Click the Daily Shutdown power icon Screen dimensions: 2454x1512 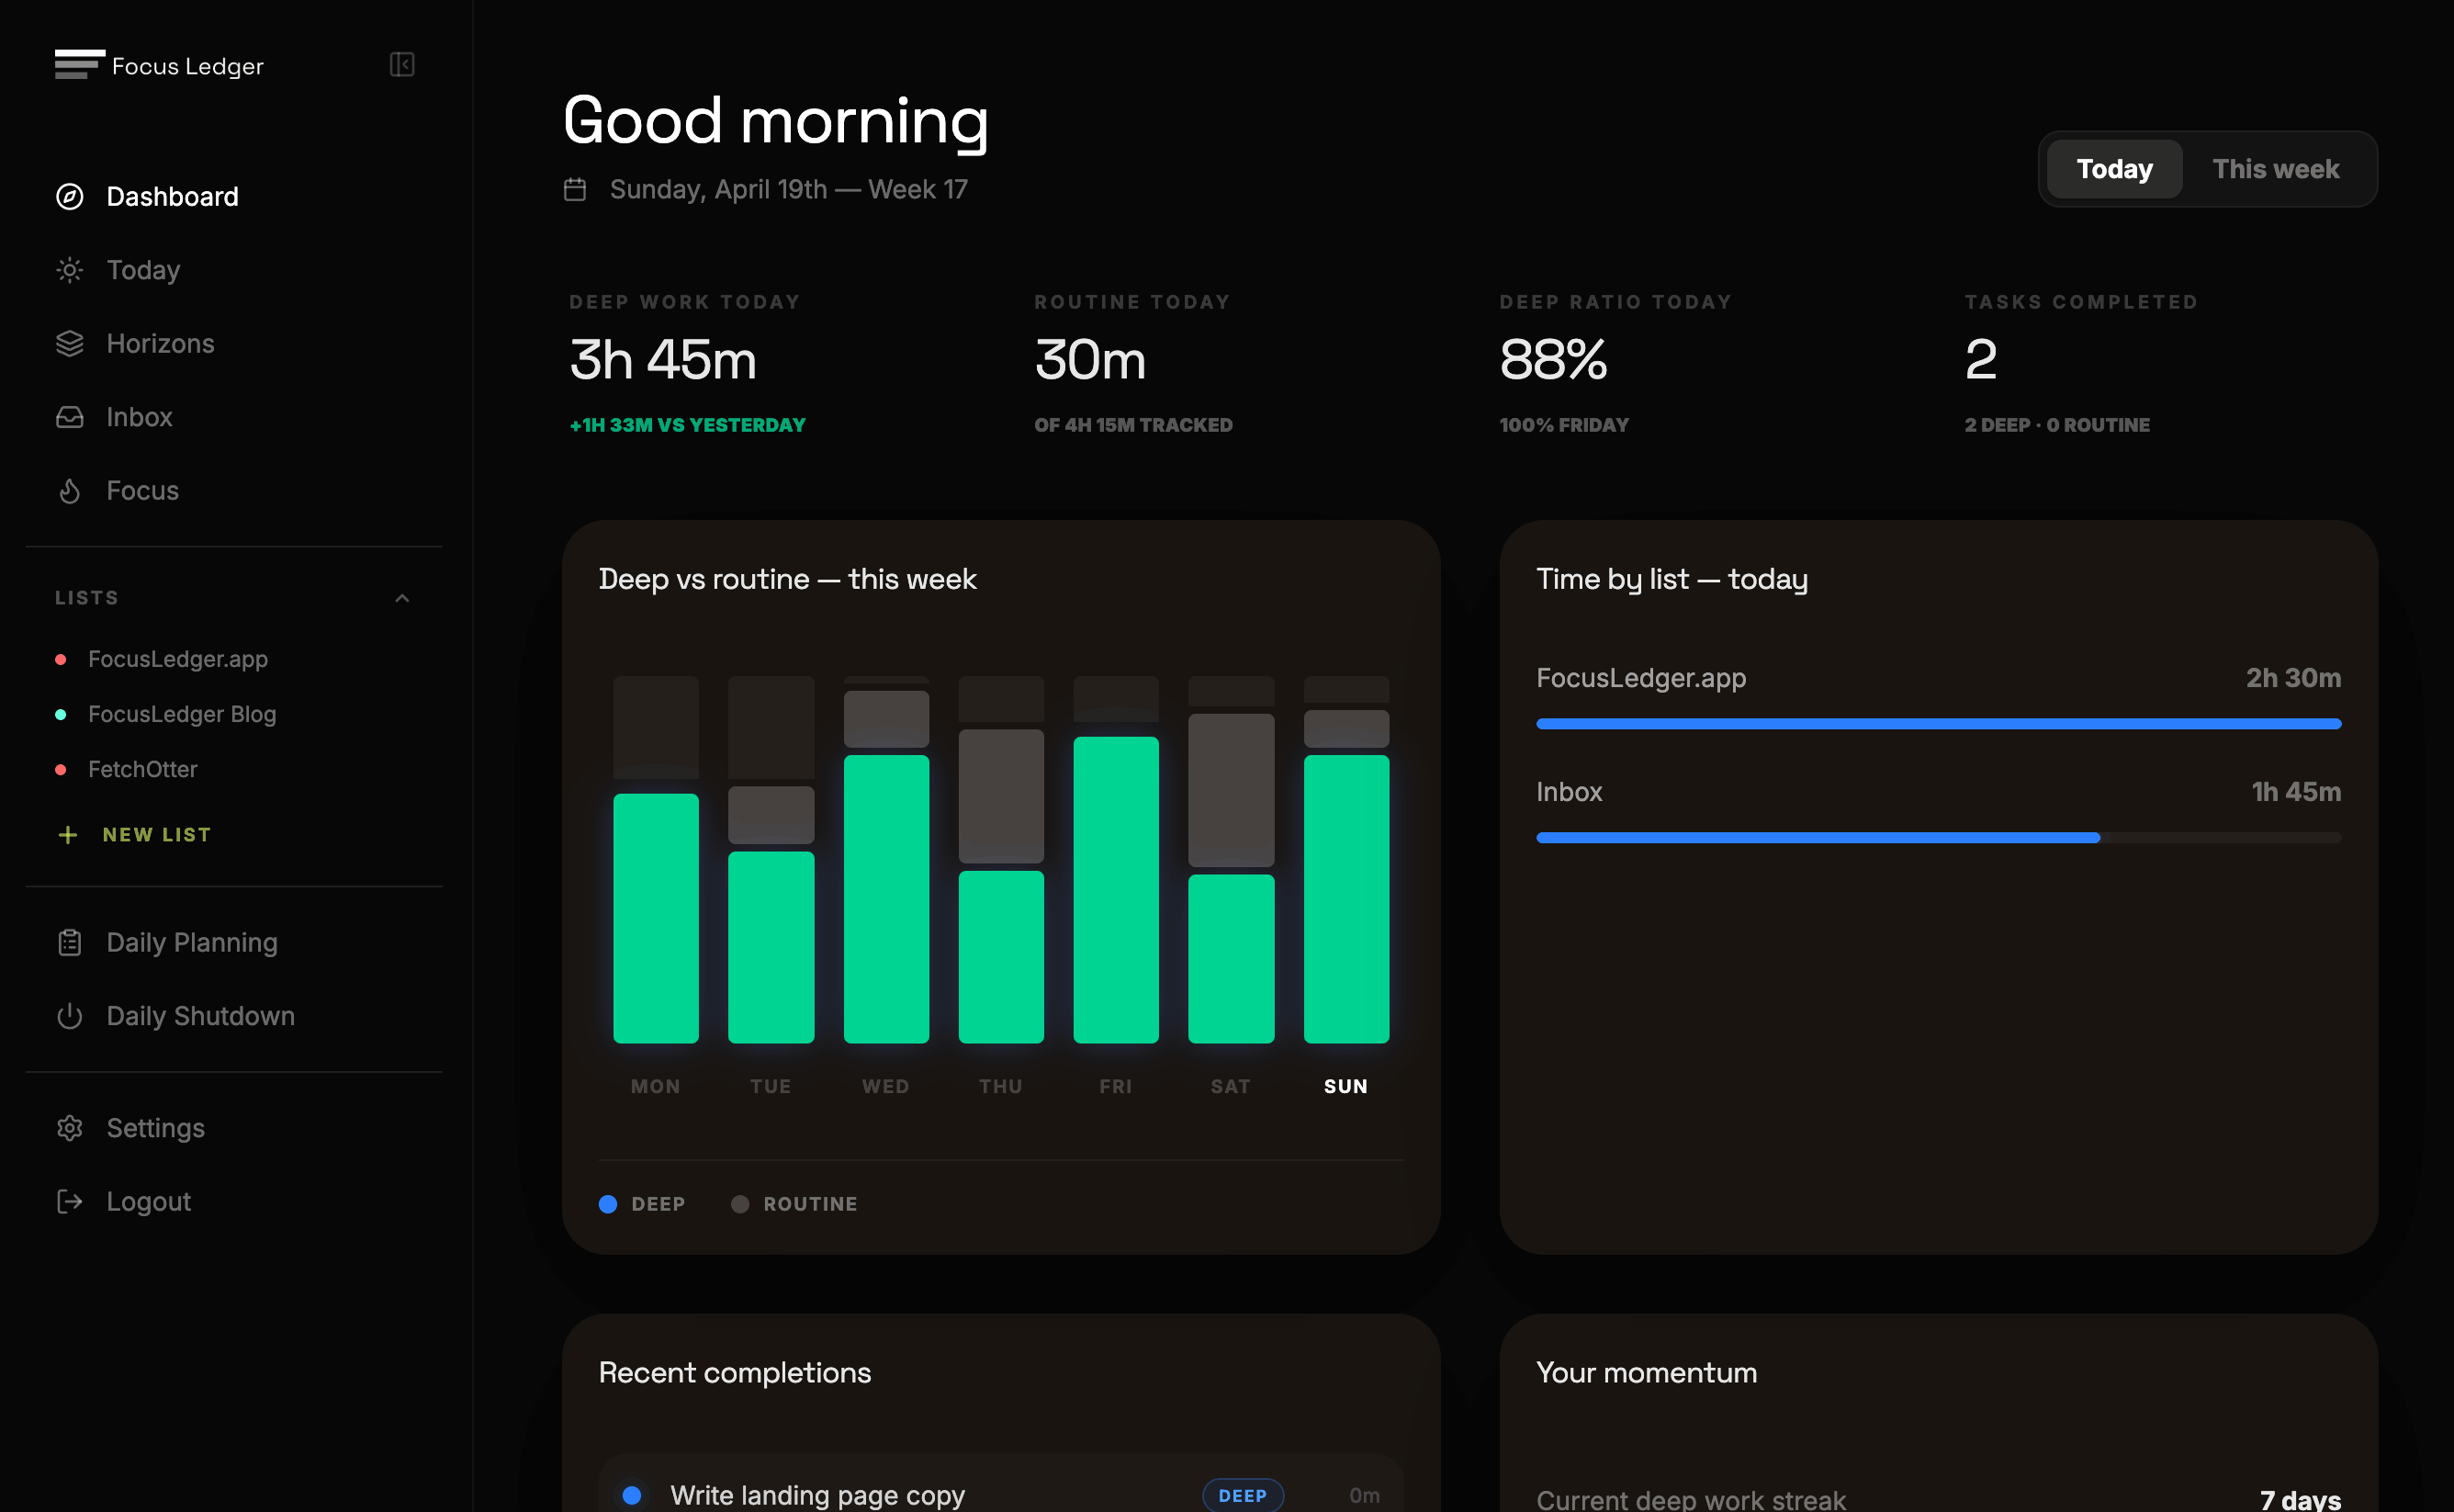68,1016
